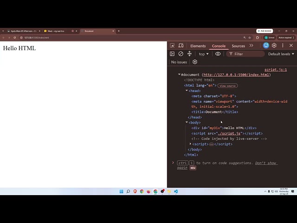This screenshot has width=297, height=223.
Task: Open the School profile button
Action: 270,38
